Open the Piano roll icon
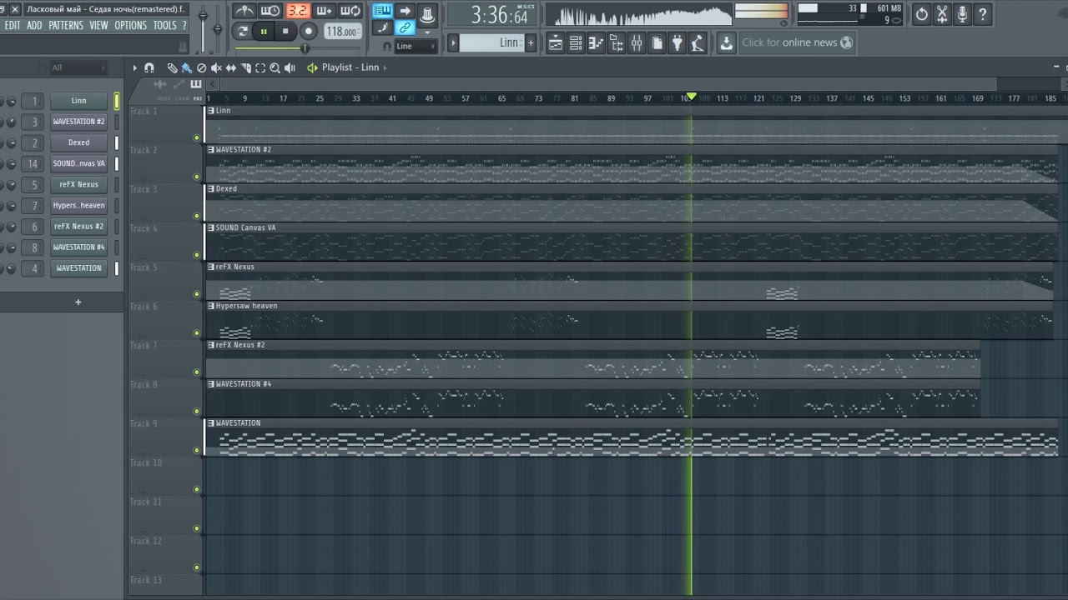 coord(596,42)
